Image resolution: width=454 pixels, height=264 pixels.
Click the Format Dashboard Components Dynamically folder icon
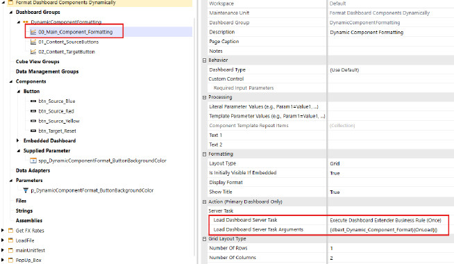click(x=10, y=3)
